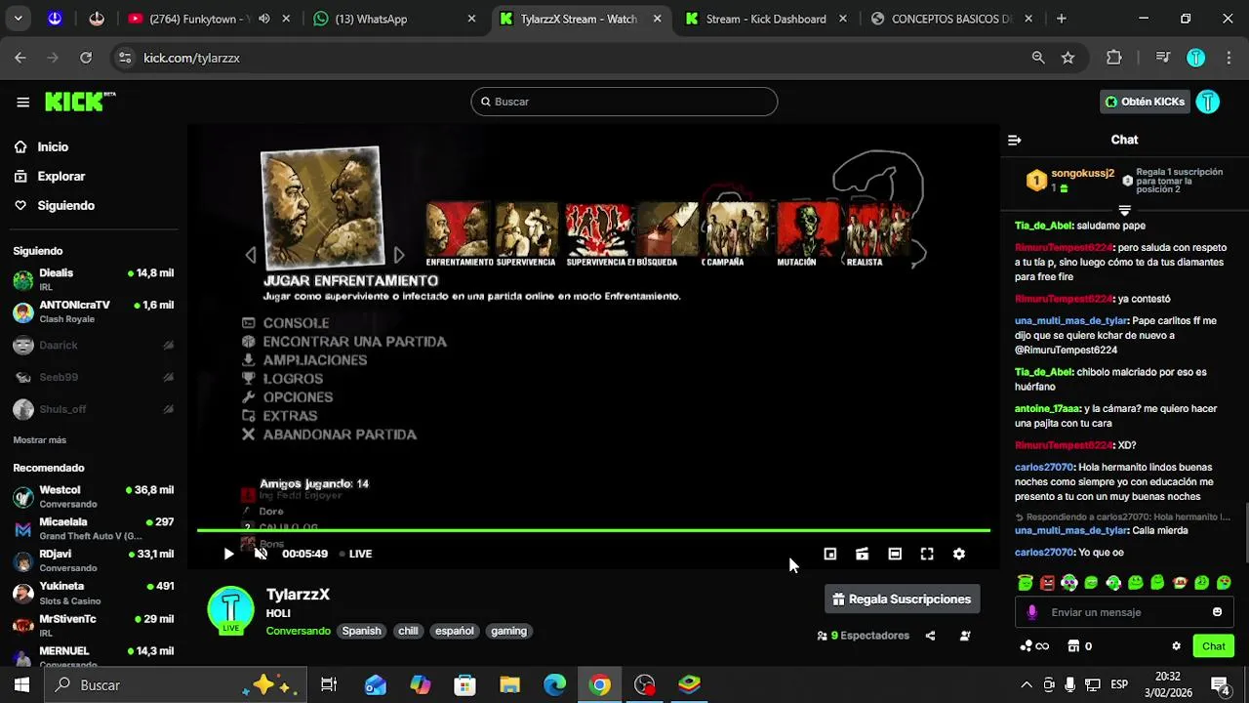Click Regala Suscripciones button
This screenshot has height=703, width=1249.
(x=902, y=600)
